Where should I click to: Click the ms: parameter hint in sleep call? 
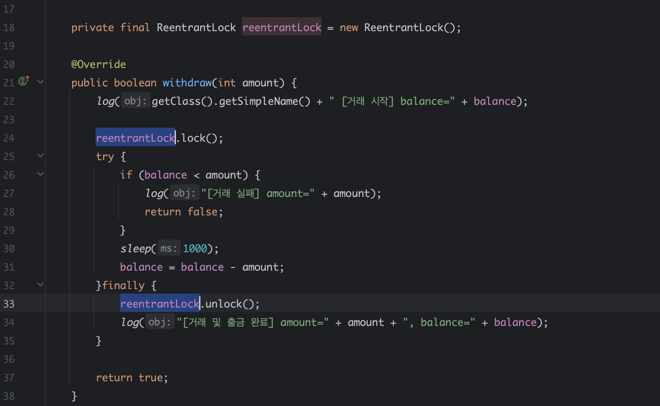click(169, 248)
